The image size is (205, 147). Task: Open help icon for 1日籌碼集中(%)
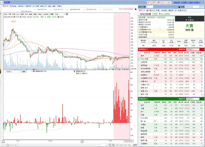[x=160, y=30]
